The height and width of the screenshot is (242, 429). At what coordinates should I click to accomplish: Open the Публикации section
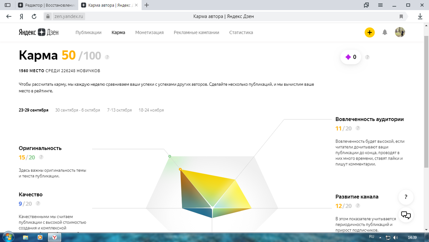(x=88, y=32)
